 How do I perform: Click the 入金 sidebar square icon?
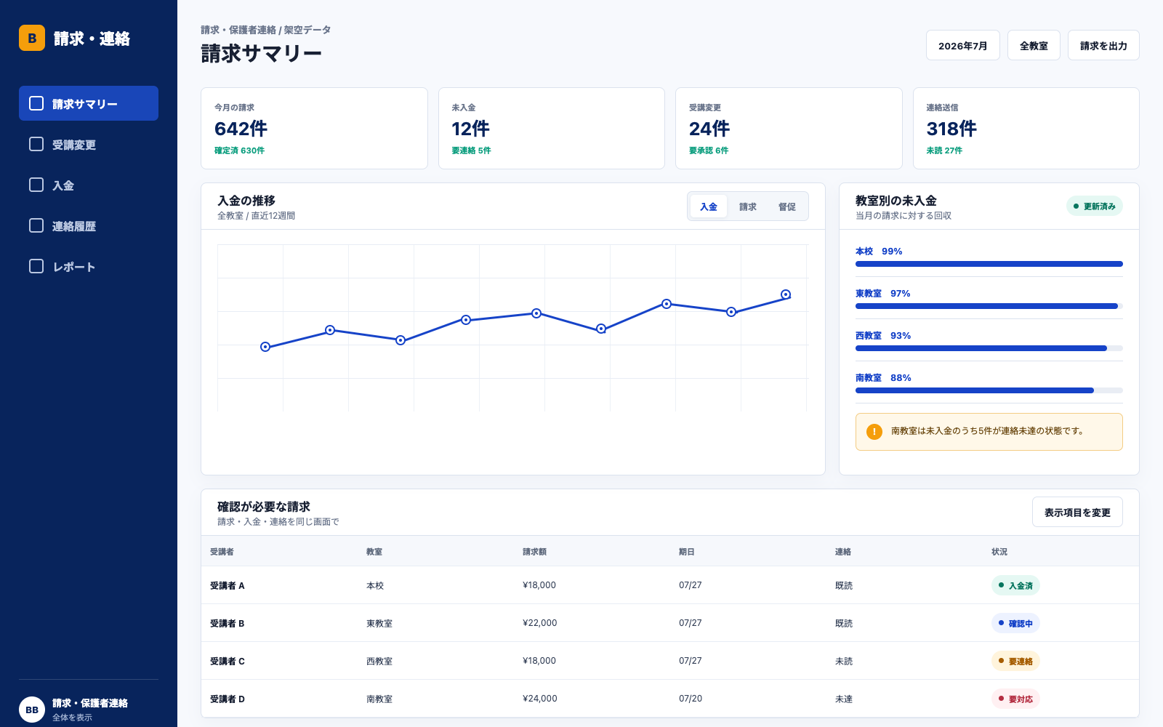pyautogui.click(x=36, y=185)
